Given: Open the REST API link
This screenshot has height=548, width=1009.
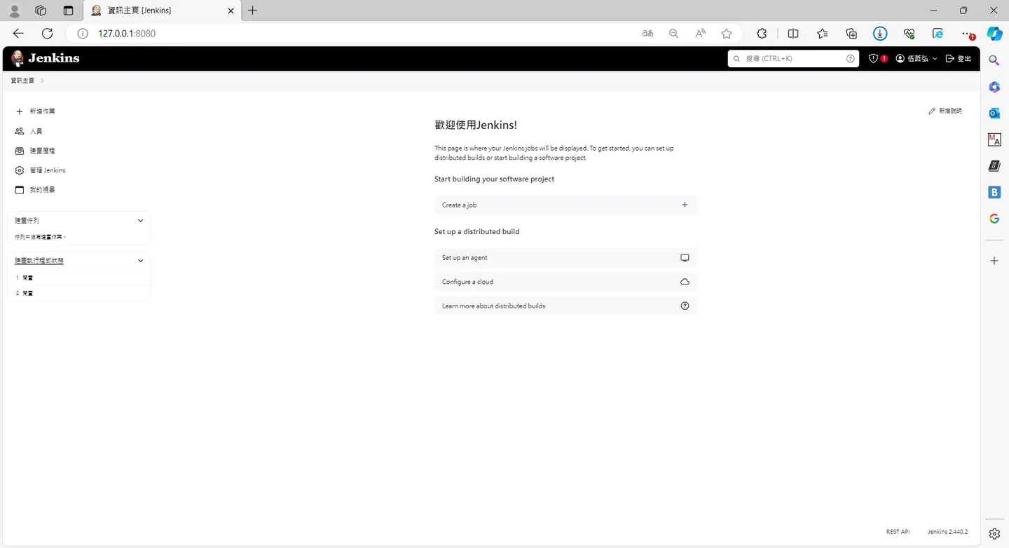Looking at the screenshot, I should pyautogui.click(x=898, y=532).
